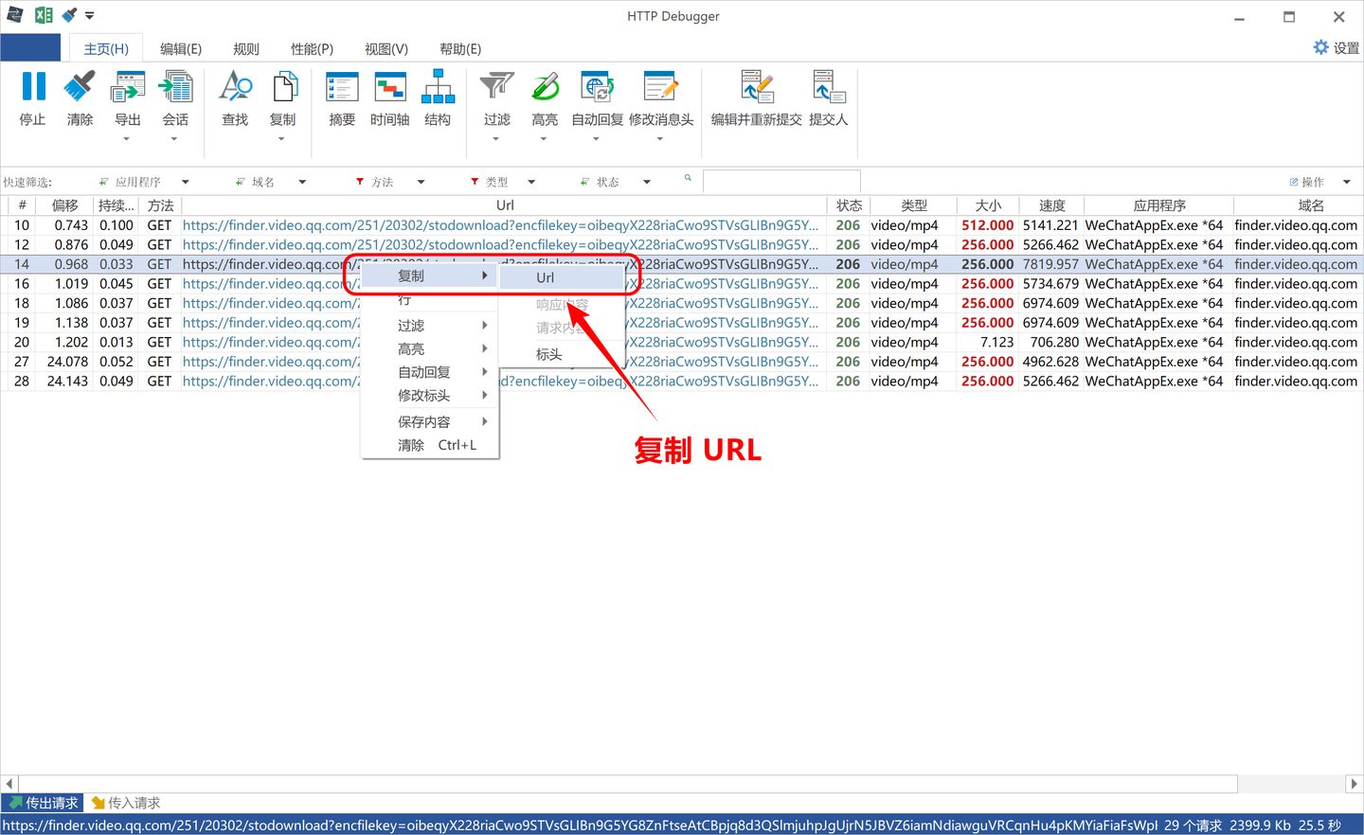Expand the Filter (过滤) dropdown arrow

click(496, 139)
